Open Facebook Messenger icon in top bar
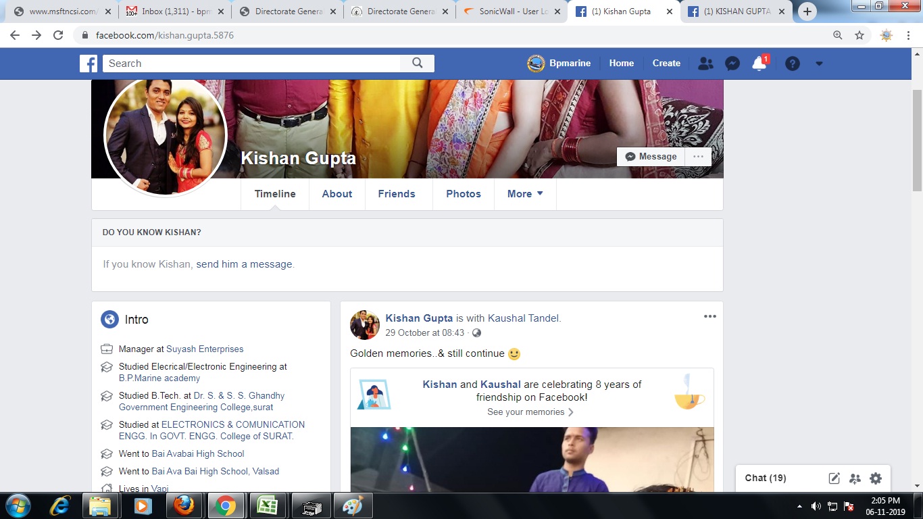Screen dimensions: 923x519 [732, 64]
